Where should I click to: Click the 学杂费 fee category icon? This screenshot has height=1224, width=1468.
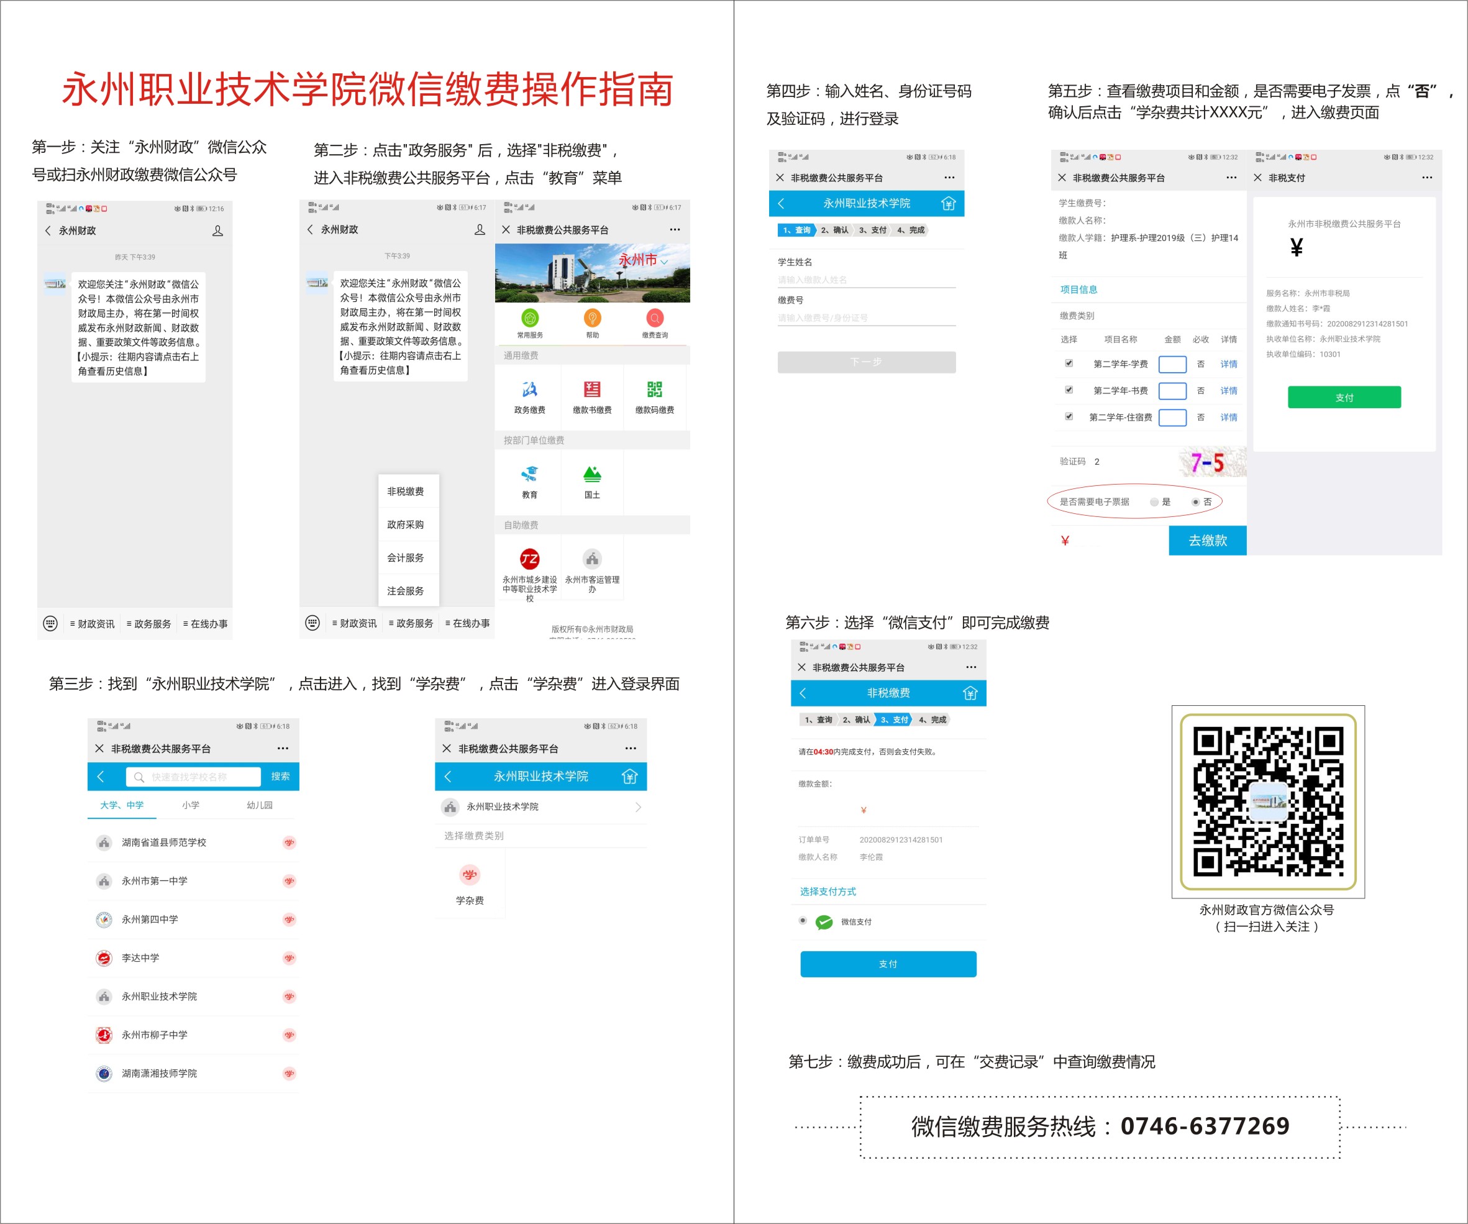(470, 874)
